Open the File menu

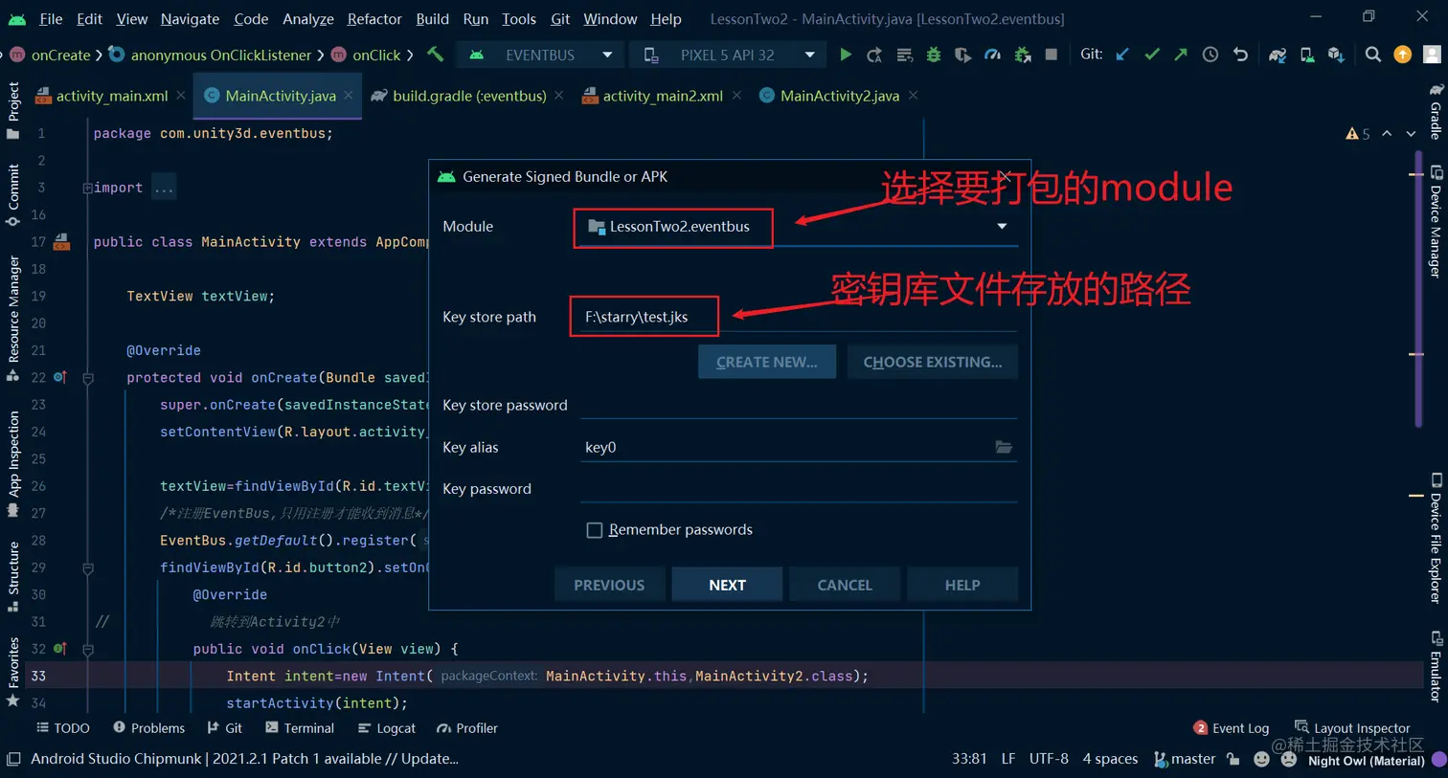click(x=51, y=18)
